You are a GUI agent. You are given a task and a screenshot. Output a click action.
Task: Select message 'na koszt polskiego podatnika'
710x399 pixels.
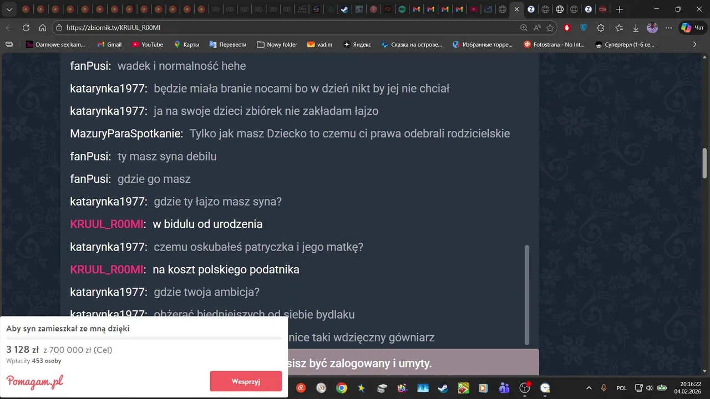(x=226, y=270)
